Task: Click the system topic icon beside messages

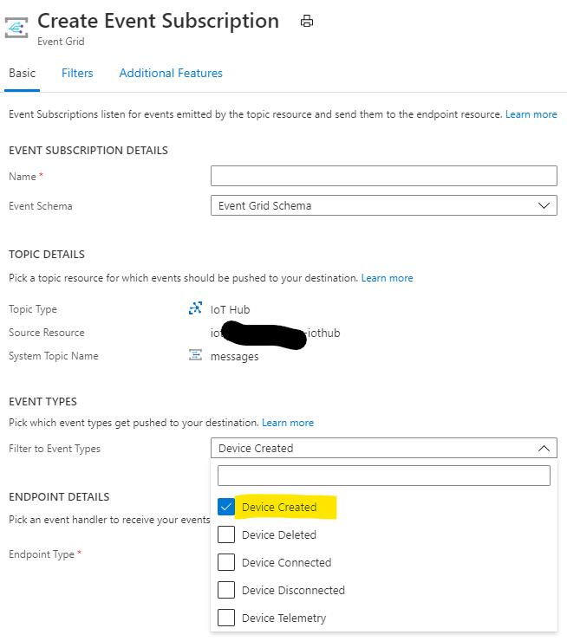Action: coord(195,355)
